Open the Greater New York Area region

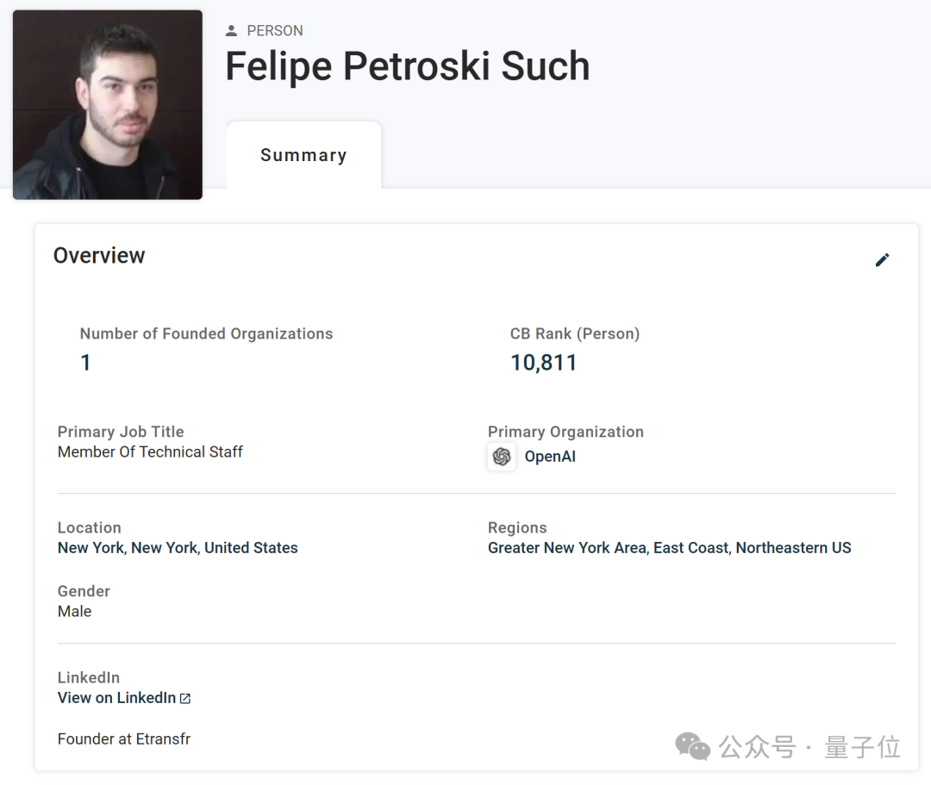pyautogui.click(x=566, y=548)
